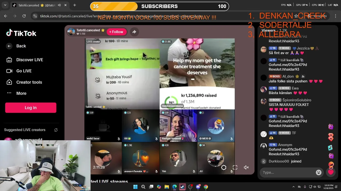Click ŠpioniroGolubiro chat username
The height and width of the screenshot is (191, 341).
pyautogui.click(x=297, y=100)
